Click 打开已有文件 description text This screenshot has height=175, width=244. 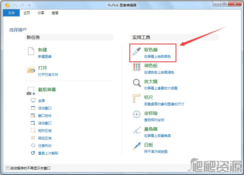[48, 75]
